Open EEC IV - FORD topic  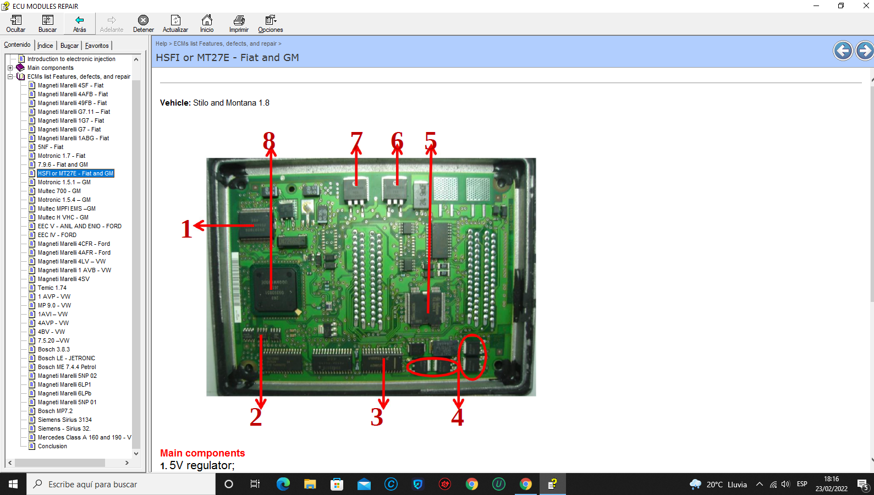pyautogui.click(x=57, y=235)
